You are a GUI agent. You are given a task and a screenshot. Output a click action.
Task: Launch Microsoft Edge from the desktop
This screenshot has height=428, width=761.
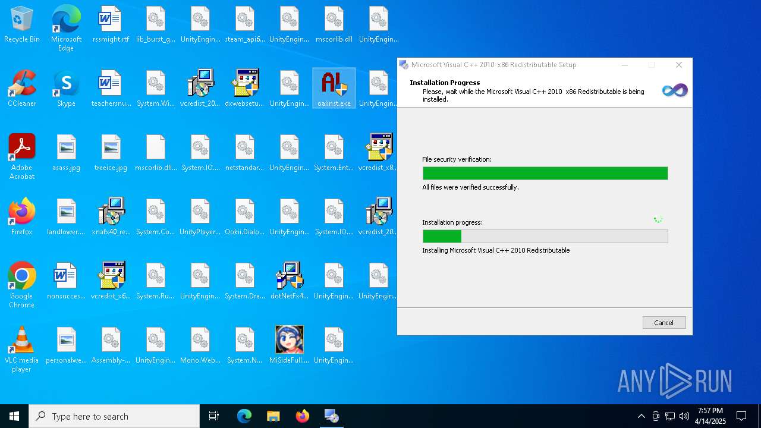[66, 29]
